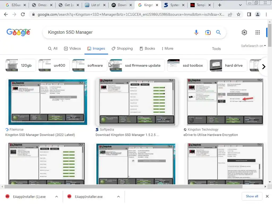
Task: Open a new browser tab
Action: pyautogui.click(x=219, y=5)
